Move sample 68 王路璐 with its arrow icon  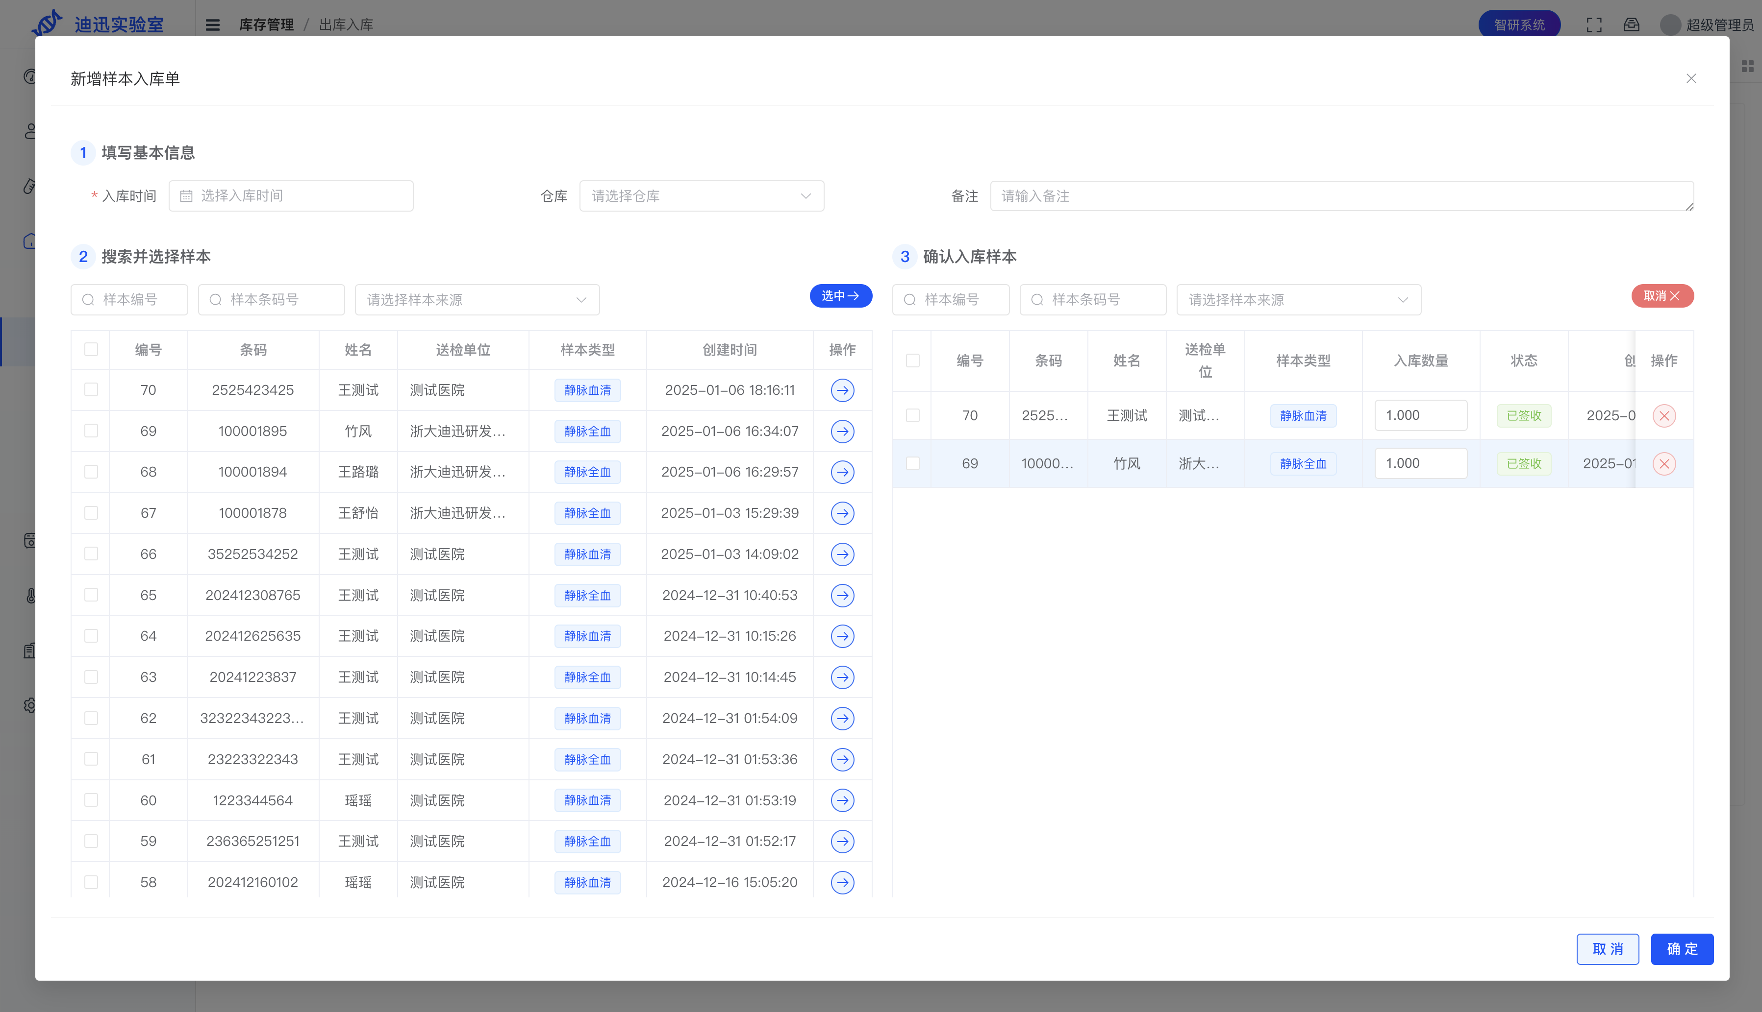pos(842,472)
